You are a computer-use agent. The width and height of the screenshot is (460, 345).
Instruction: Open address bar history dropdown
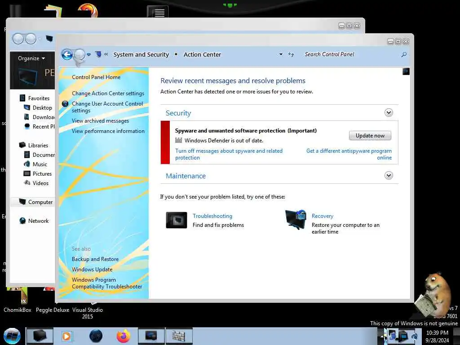click(281, 54)
